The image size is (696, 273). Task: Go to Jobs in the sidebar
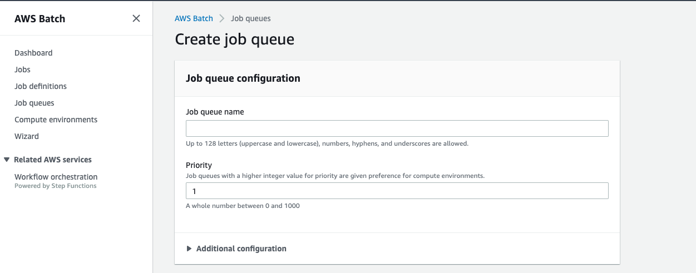click(x=22, y=70)
